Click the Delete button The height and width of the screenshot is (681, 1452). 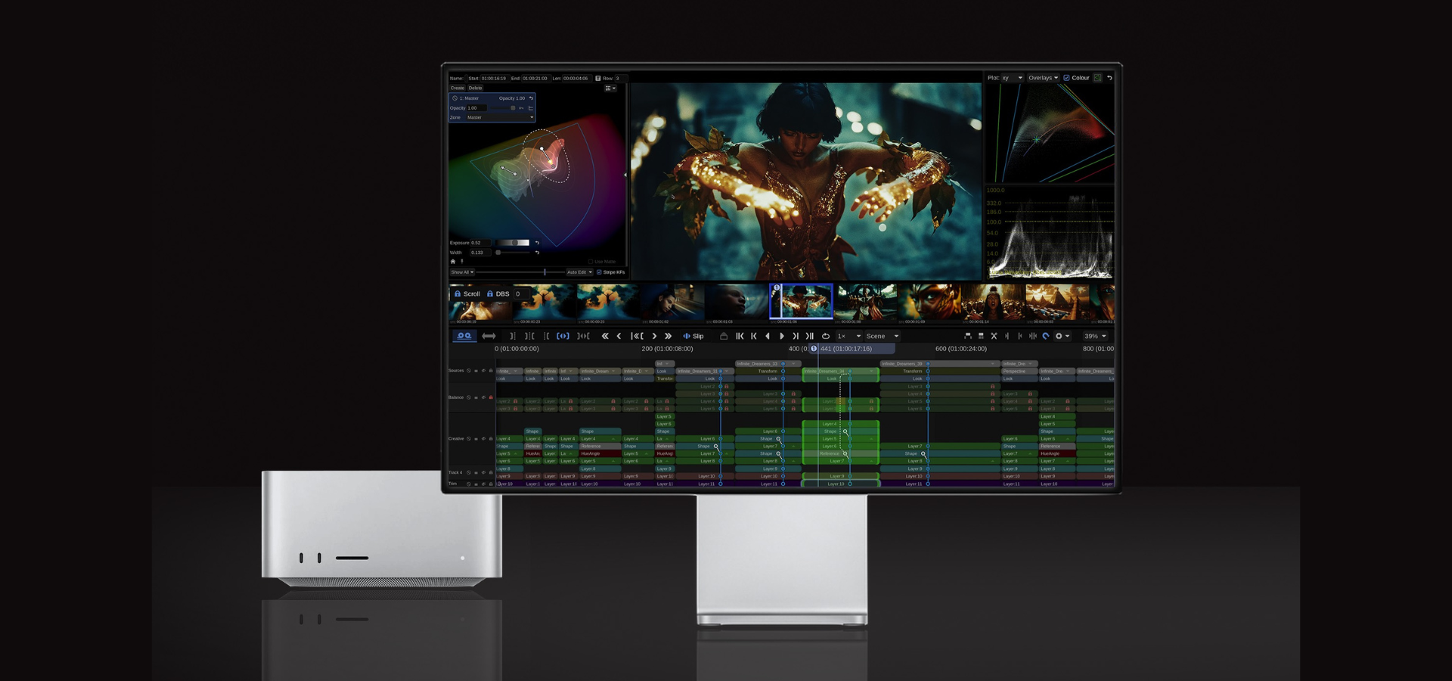pos(475,88)
